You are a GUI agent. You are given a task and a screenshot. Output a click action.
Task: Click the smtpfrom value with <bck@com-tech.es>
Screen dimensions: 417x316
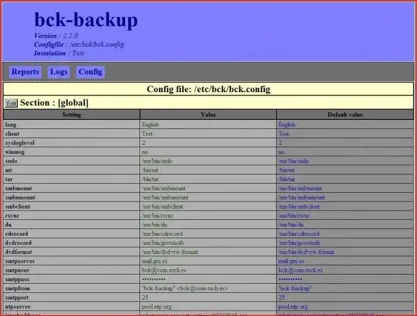pos(185,288)
